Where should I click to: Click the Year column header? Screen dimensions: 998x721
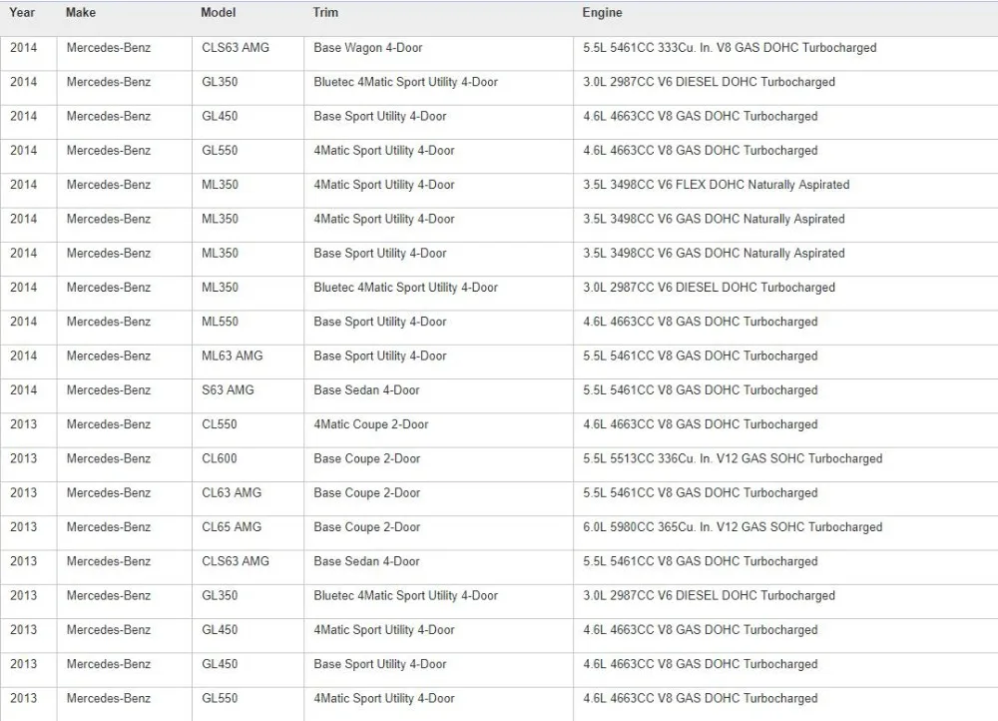pyautogui.click(x=22, y=12)
